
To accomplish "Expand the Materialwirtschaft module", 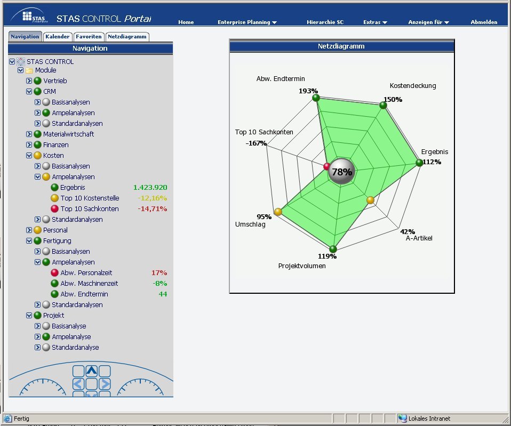I will [x=29, y=134].
